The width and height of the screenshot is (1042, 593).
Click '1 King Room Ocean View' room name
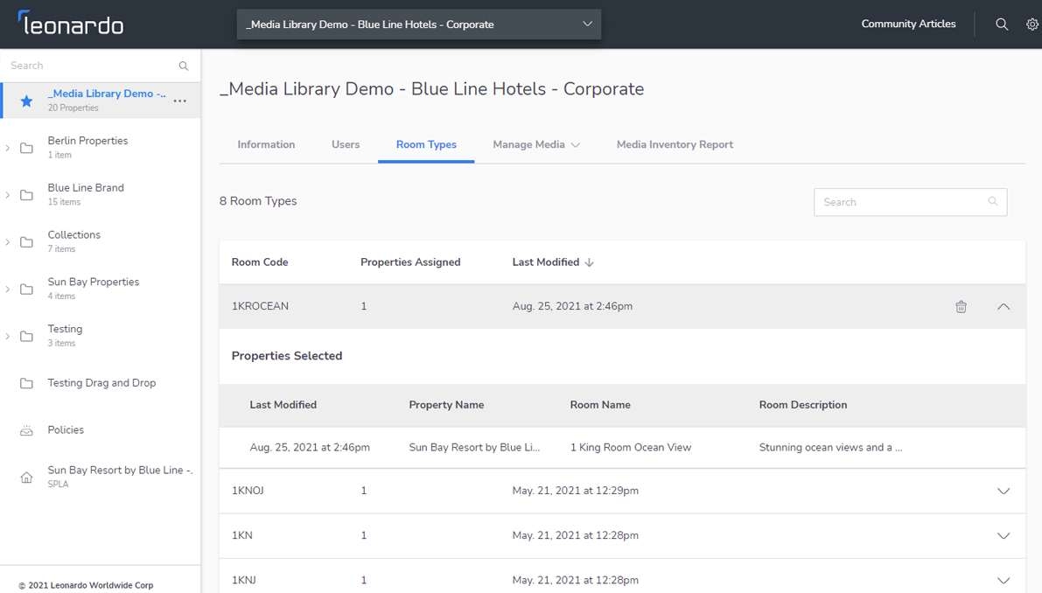(x=631, y=448)
